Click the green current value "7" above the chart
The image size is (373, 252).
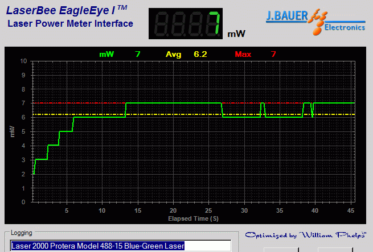tap(138, 54)
